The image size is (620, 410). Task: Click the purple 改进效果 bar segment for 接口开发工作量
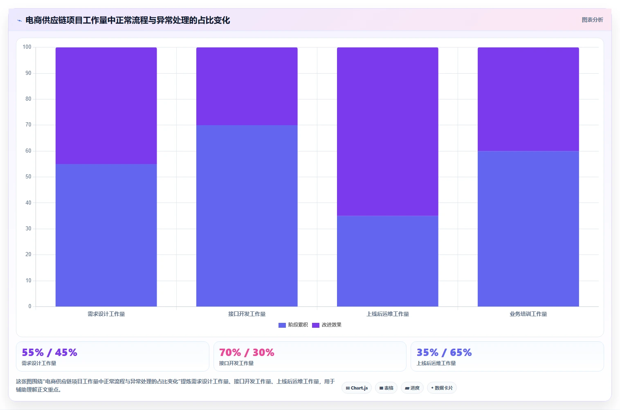tap(247, 86)
